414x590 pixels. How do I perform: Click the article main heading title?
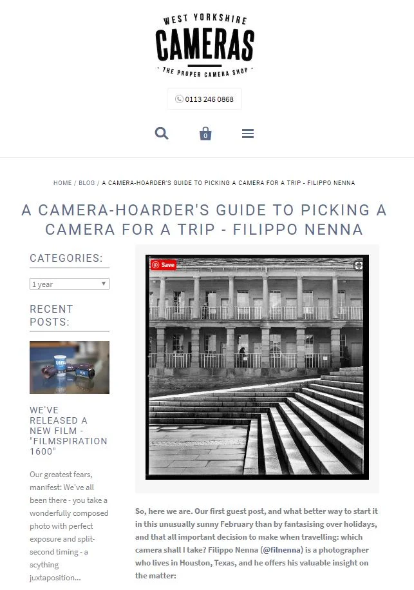point(204,220)
